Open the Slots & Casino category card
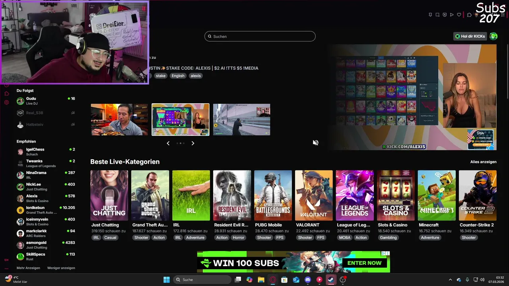509x286 pixels. click(396, 195)
